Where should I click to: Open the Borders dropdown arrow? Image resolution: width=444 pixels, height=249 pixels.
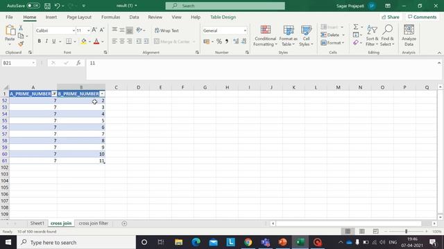pyautogui.click(x=75, y=41)
